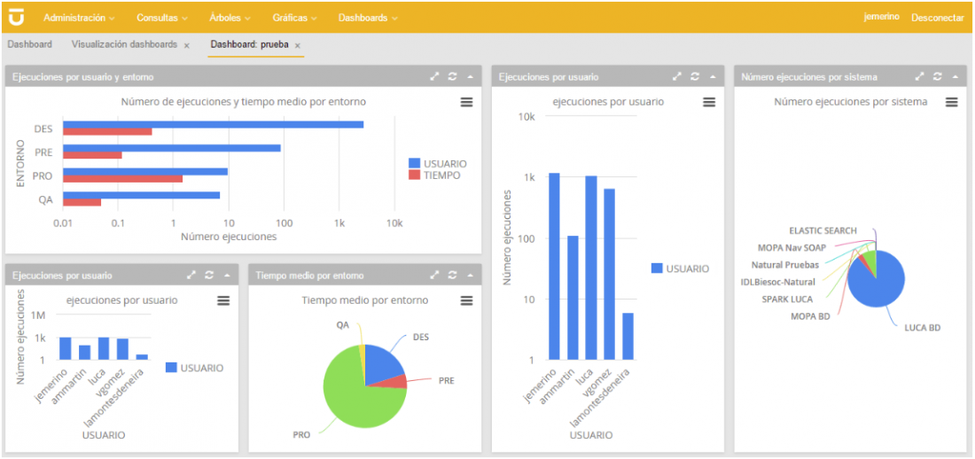975x459 pixels.
Task: Open hamburger menu of 'Número ejecuciones por sistema' chart
Action: [x=951, y=103]
